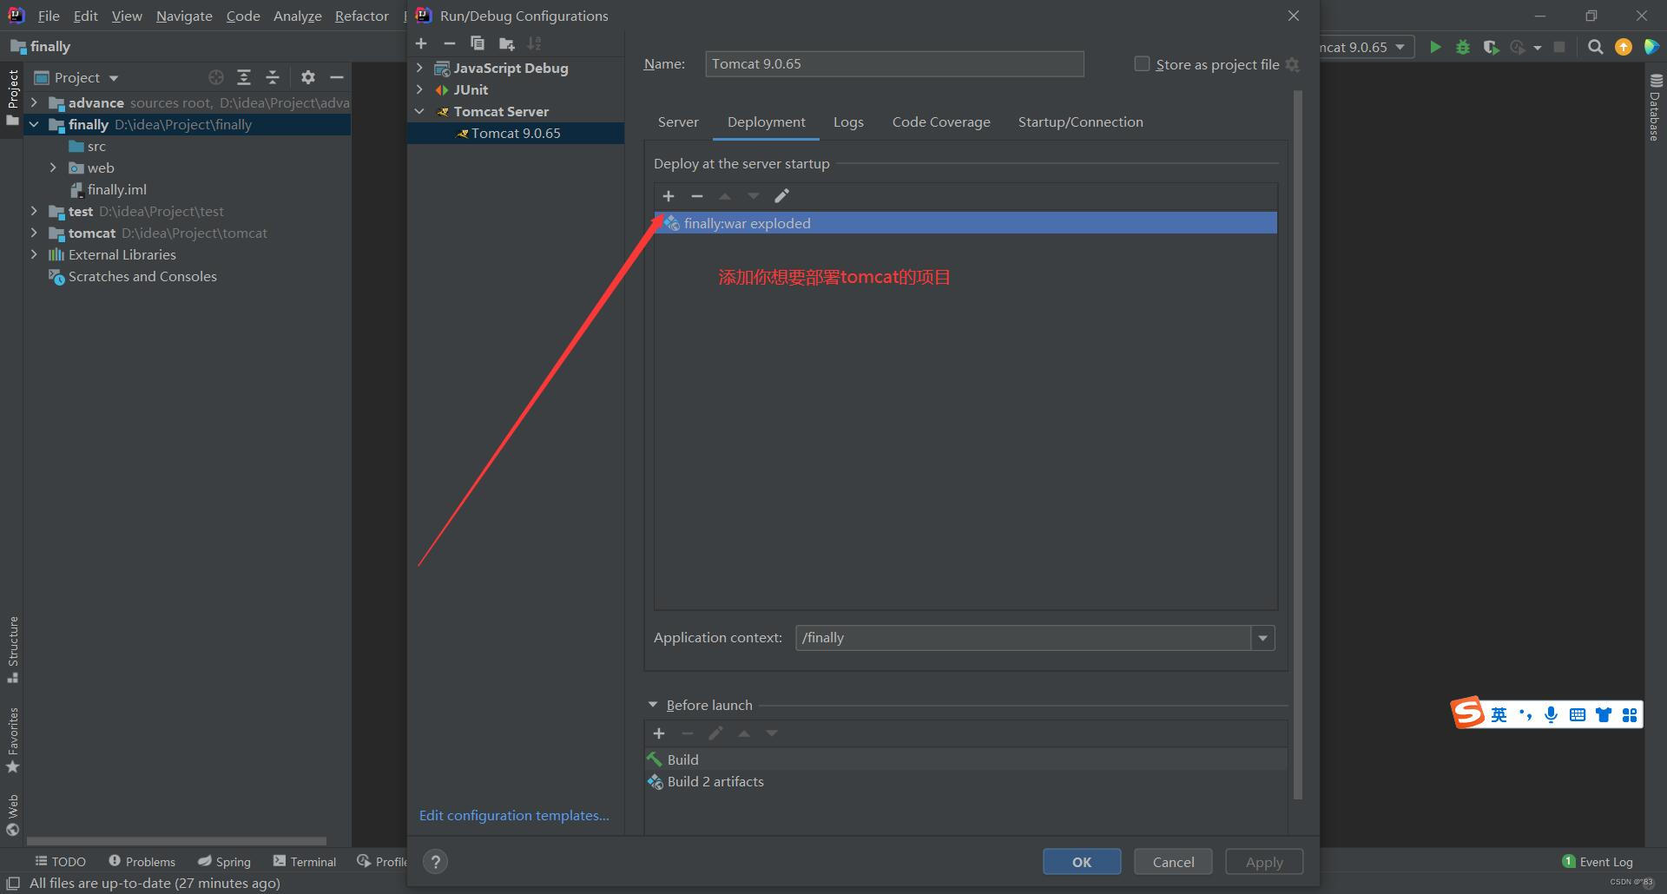Confirm dialog with OK button

point(1082,862)
